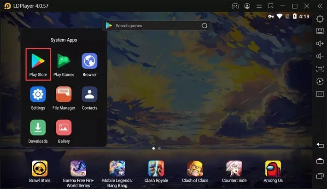Viewport: 327px width, 189px height.
Task: Open the Gallery app
Action: 64,127
